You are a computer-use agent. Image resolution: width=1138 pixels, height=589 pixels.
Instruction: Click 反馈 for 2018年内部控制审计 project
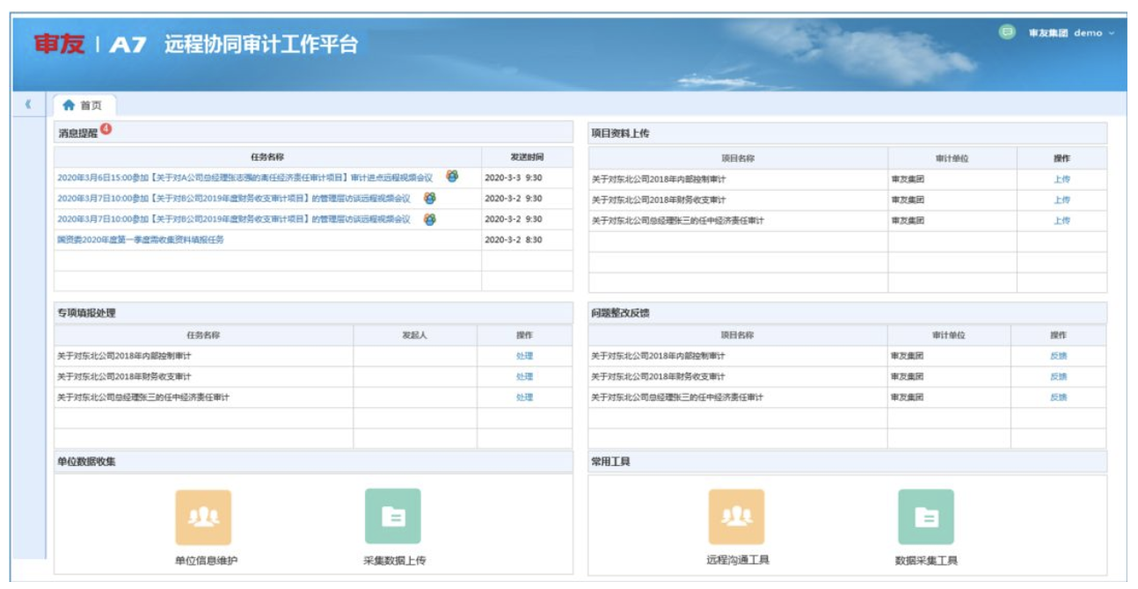1058,356
